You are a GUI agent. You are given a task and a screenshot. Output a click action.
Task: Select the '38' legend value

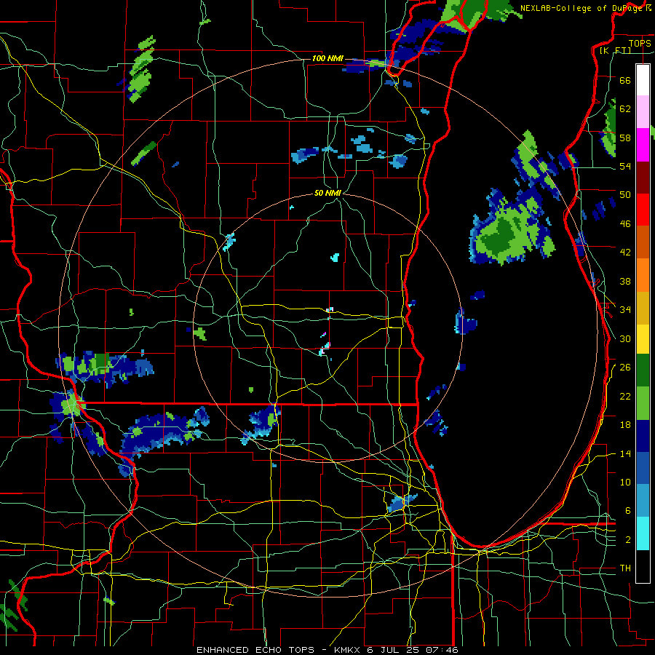tap(625, 281)
